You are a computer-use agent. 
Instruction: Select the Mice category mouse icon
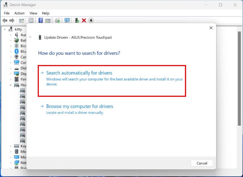click(x=16, y=151)
